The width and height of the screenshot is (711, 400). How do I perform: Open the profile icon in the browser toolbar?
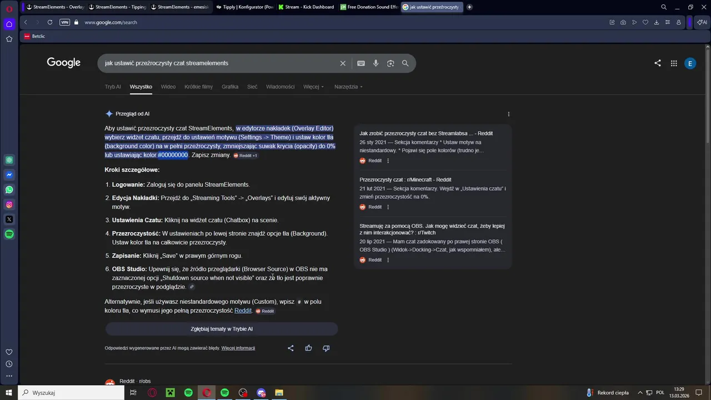(679, 22)
